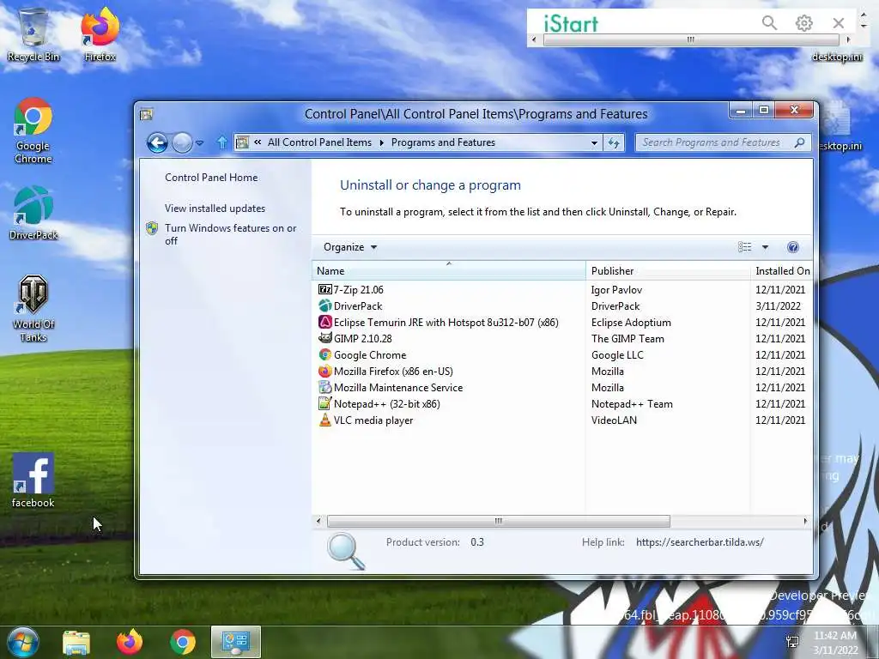Click the Programs and Features breadcrumb
The height and width of the screenshot is (659, 879).
443,142
